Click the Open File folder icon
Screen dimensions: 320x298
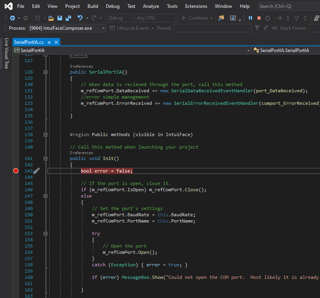[51, 18]
